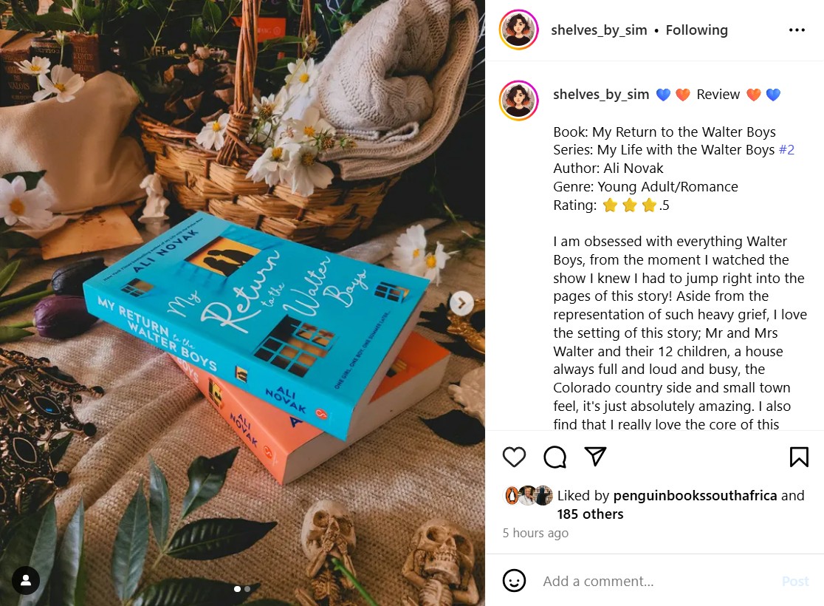Screen dimensions: 824x606
Task: Open the three-dot more options menu
Action: click(x=797, y=30)
